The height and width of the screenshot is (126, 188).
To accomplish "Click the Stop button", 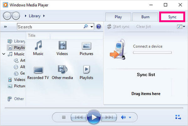I will (x=64, y=117).
